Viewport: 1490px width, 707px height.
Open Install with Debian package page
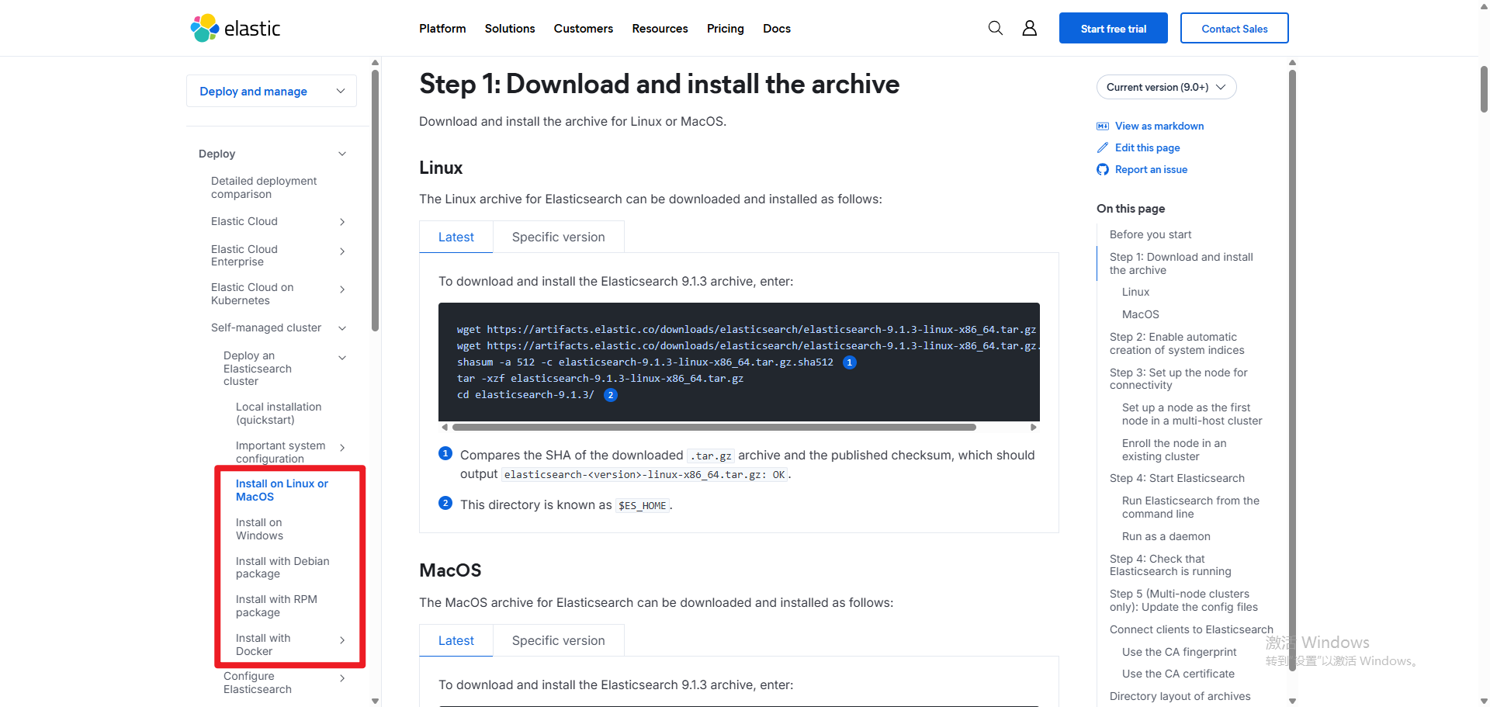(x=282, y=567)
